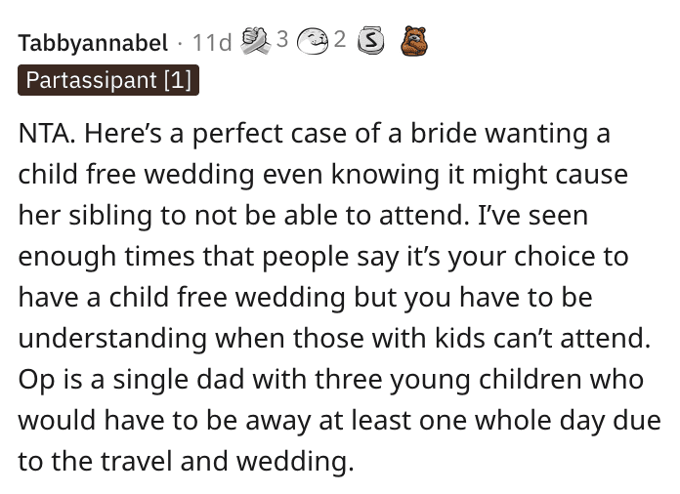Click the handshake award count 3
The width and height of the screenshot is (680, 494).
click(x=282, y=40)
